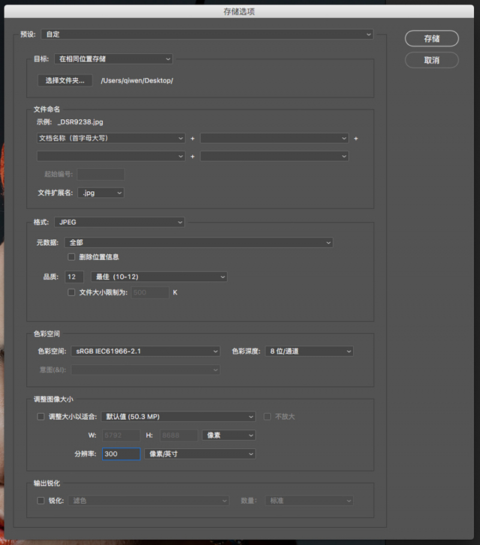Open the 格式 JPEG dropdown

tap(119, 222)
